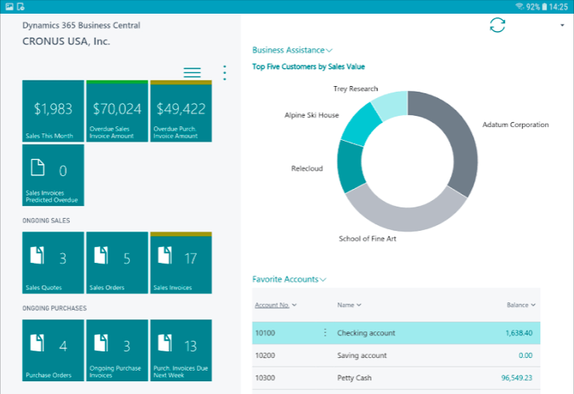Click the Adatum Corporation donut chart segment
Image resolution: width=574 pixels, height=394 pixels.
pos(453,137)
